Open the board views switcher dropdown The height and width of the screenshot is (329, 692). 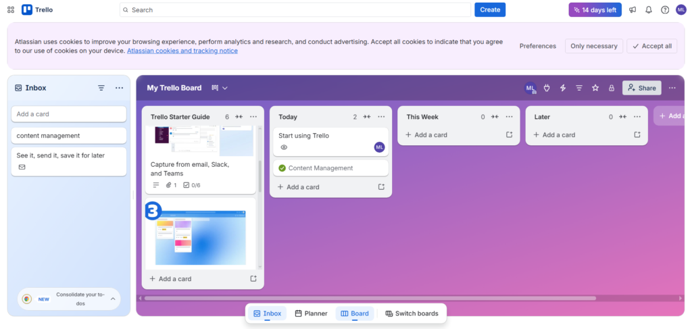(x=220, y=88)
